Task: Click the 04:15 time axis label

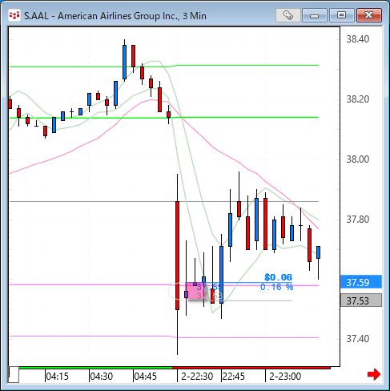Action: 58,377
